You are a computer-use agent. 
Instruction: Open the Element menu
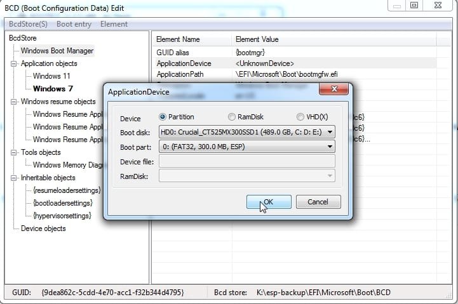[114, 24]
